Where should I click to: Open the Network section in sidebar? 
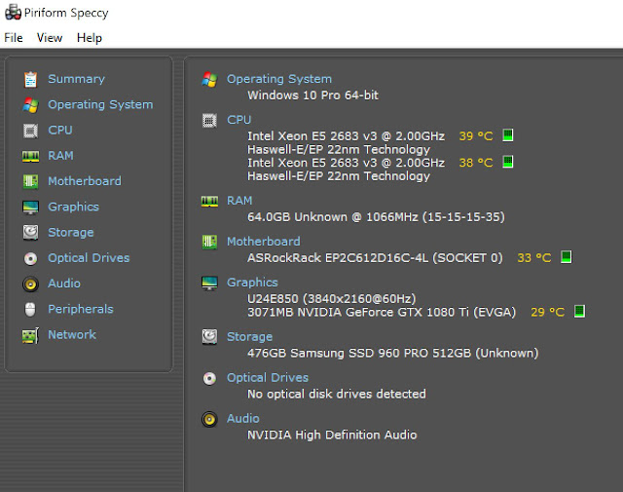click(72, 334)
